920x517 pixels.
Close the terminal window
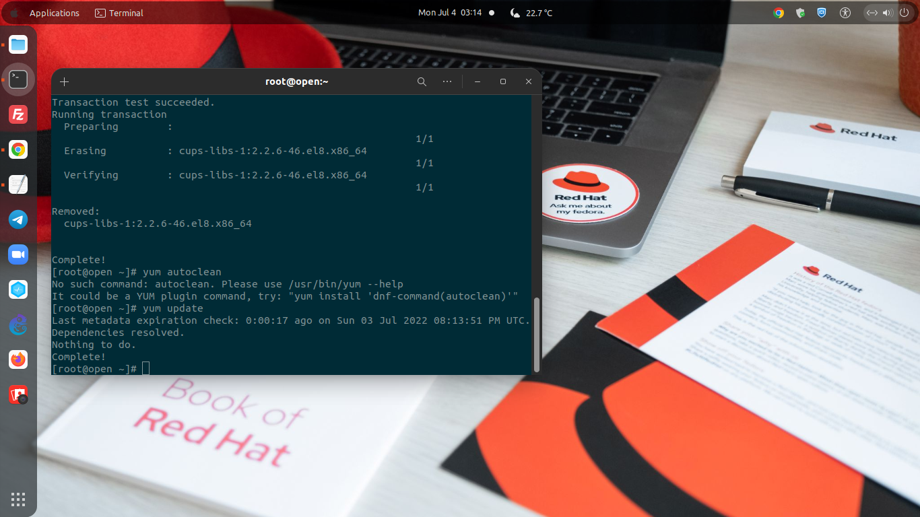click(529, 81)
